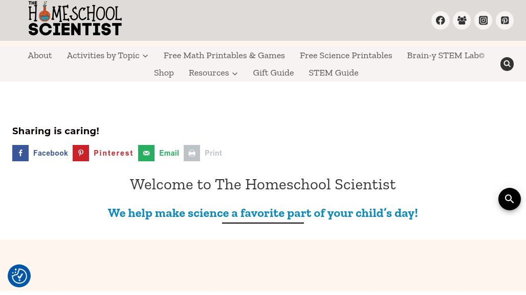Viewport: 526px width, 295px height.
Task: Print the page via the Print share option
Action: tap(203, 153)
